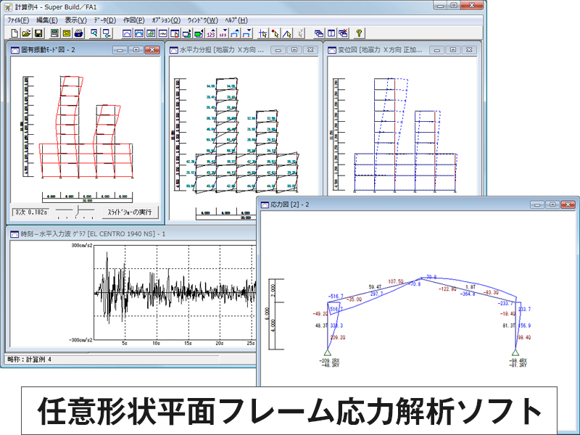Screen dimensions: 580x435
Task: Click the cascade windows toolbar icon
Action: click(319, 33)
